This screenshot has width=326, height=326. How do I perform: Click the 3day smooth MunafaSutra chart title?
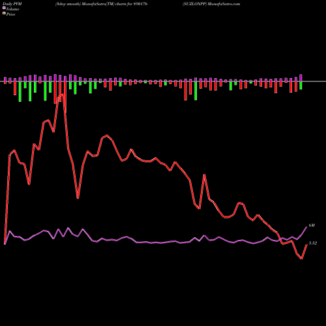click(101, 4)
